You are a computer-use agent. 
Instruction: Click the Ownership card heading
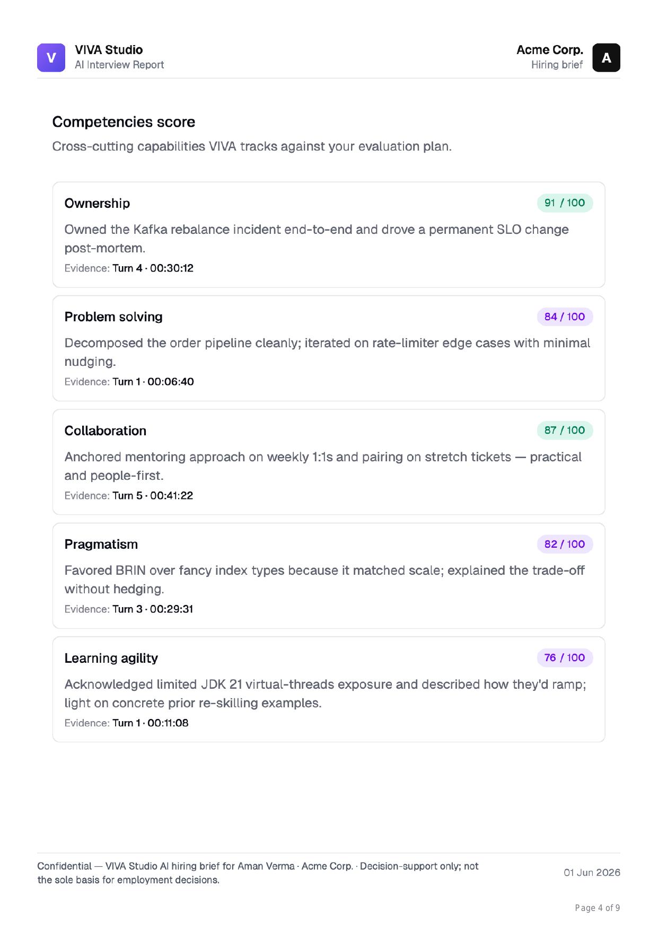tap(97, 203)
